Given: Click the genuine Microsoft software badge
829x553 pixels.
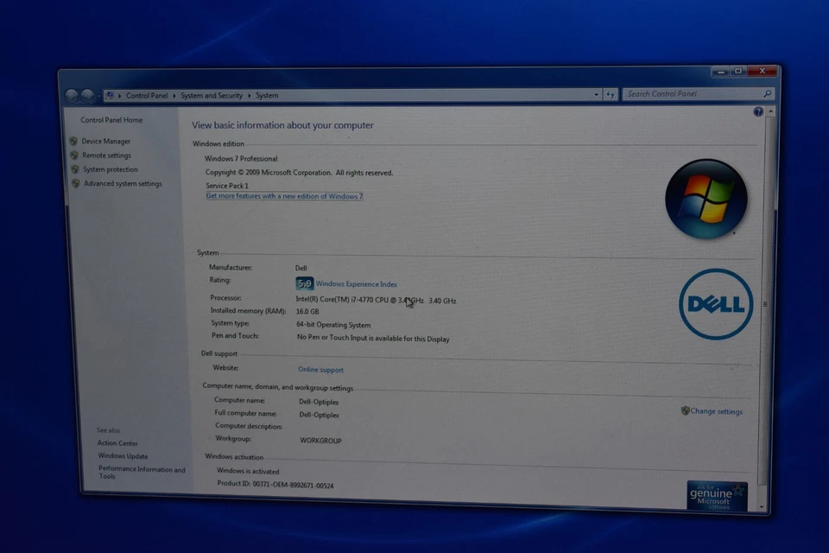Looking at the screenshot, I should coord(717,495).
